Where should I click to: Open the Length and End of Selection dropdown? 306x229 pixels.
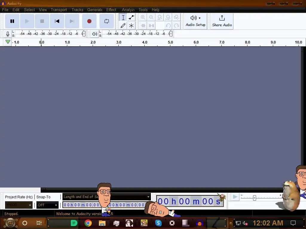pyautogui.click(x=107, y=197)
